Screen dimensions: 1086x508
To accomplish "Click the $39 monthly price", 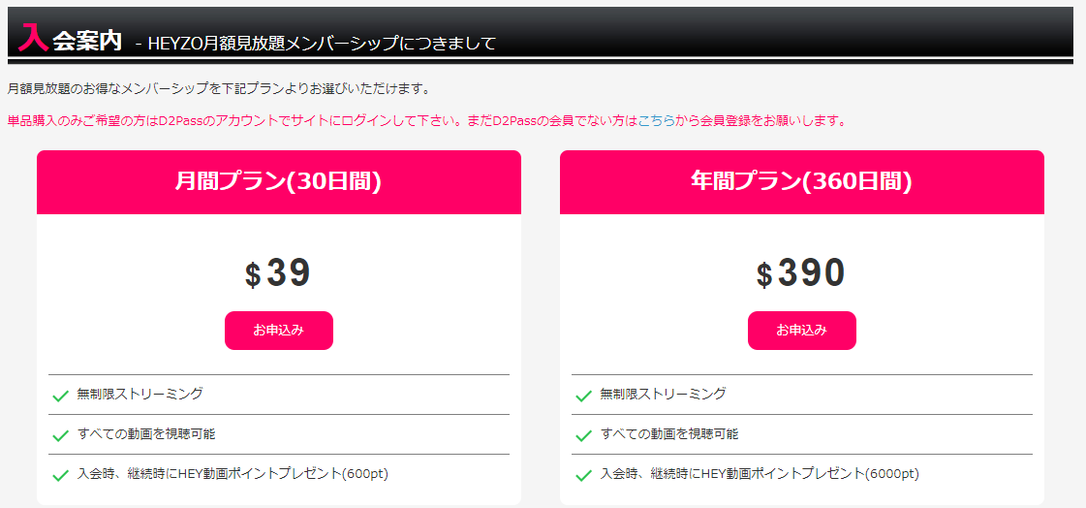I will (x=279, y=273).
